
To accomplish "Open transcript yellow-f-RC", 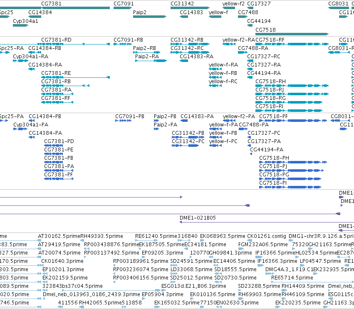I will (223, 82).
